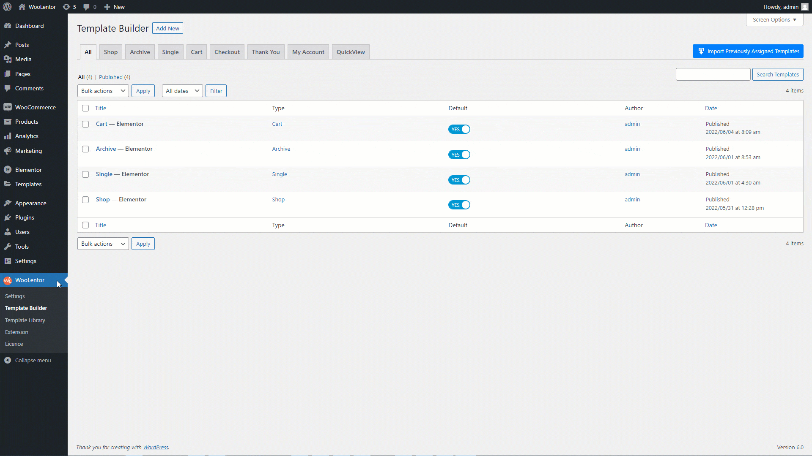The height and width of the screenshot is (456, 812).
Task: Click the Users person icon
Action: click(x=8, y=232)
